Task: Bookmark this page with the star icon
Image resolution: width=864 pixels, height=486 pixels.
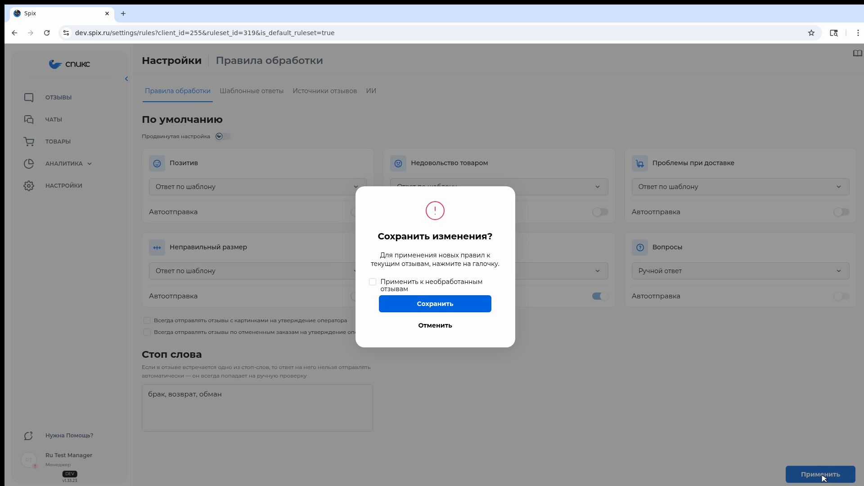Action: (x=811, y=33)
